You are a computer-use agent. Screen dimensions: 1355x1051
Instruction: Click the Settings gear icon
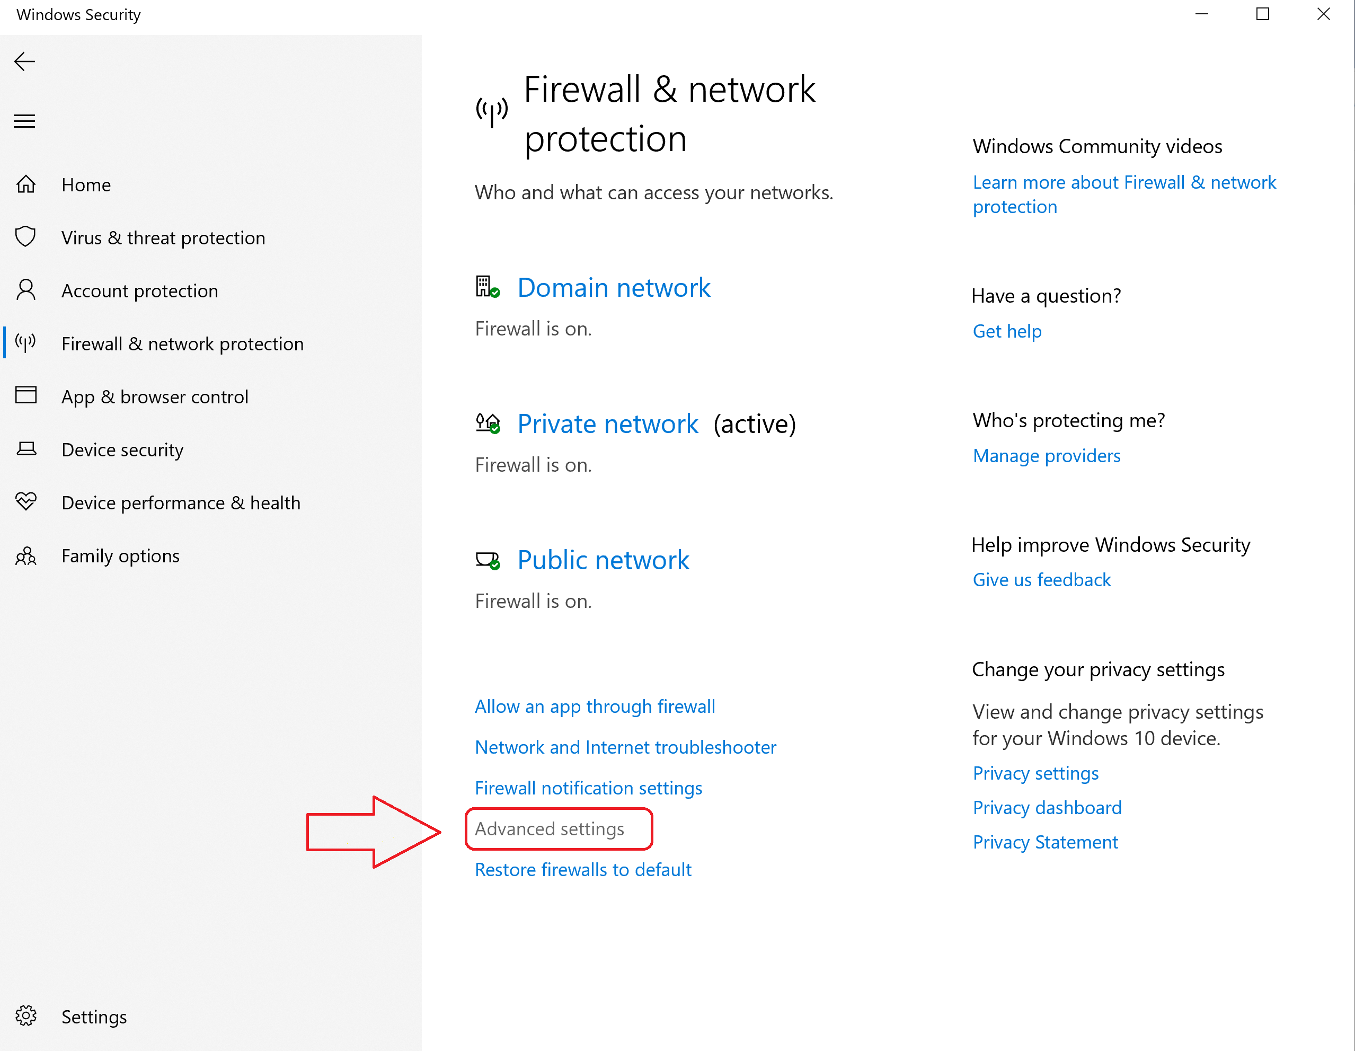point(25,1016)
